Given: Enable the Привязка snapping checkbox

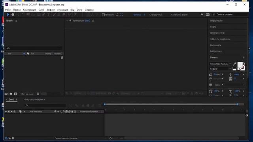Looking at the screenshot, I should pyautogui.click(x=103, y=15).
